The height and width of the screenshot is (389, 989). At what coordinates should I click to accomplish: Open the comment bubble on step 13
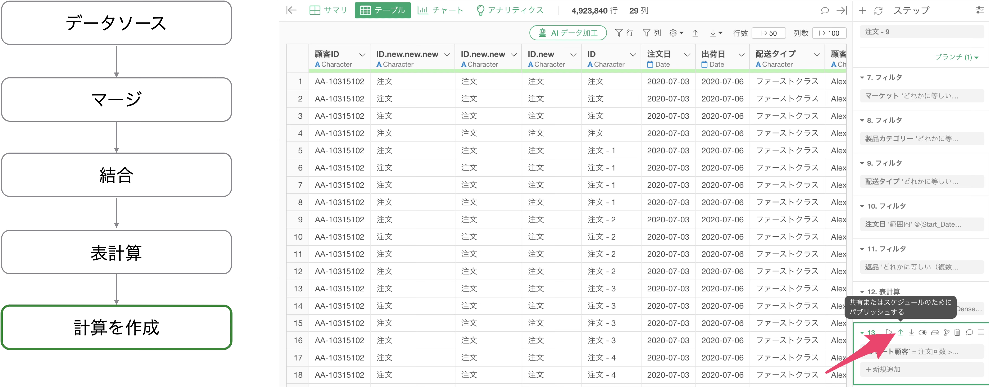tap(969, 332)
